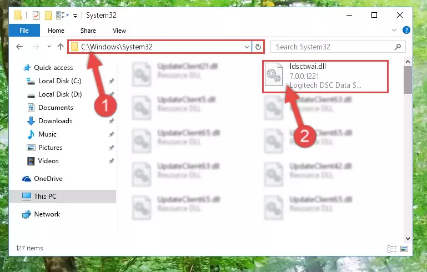Open Downloads in the sidebar

click(x=50, y=121)
